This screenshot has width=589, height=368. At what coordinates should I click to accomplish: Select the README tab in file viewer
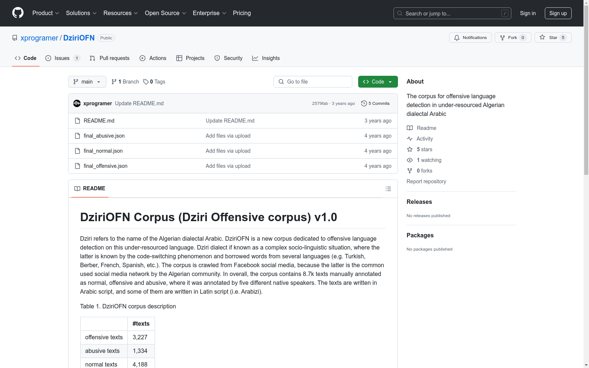(x=90, y=188)
